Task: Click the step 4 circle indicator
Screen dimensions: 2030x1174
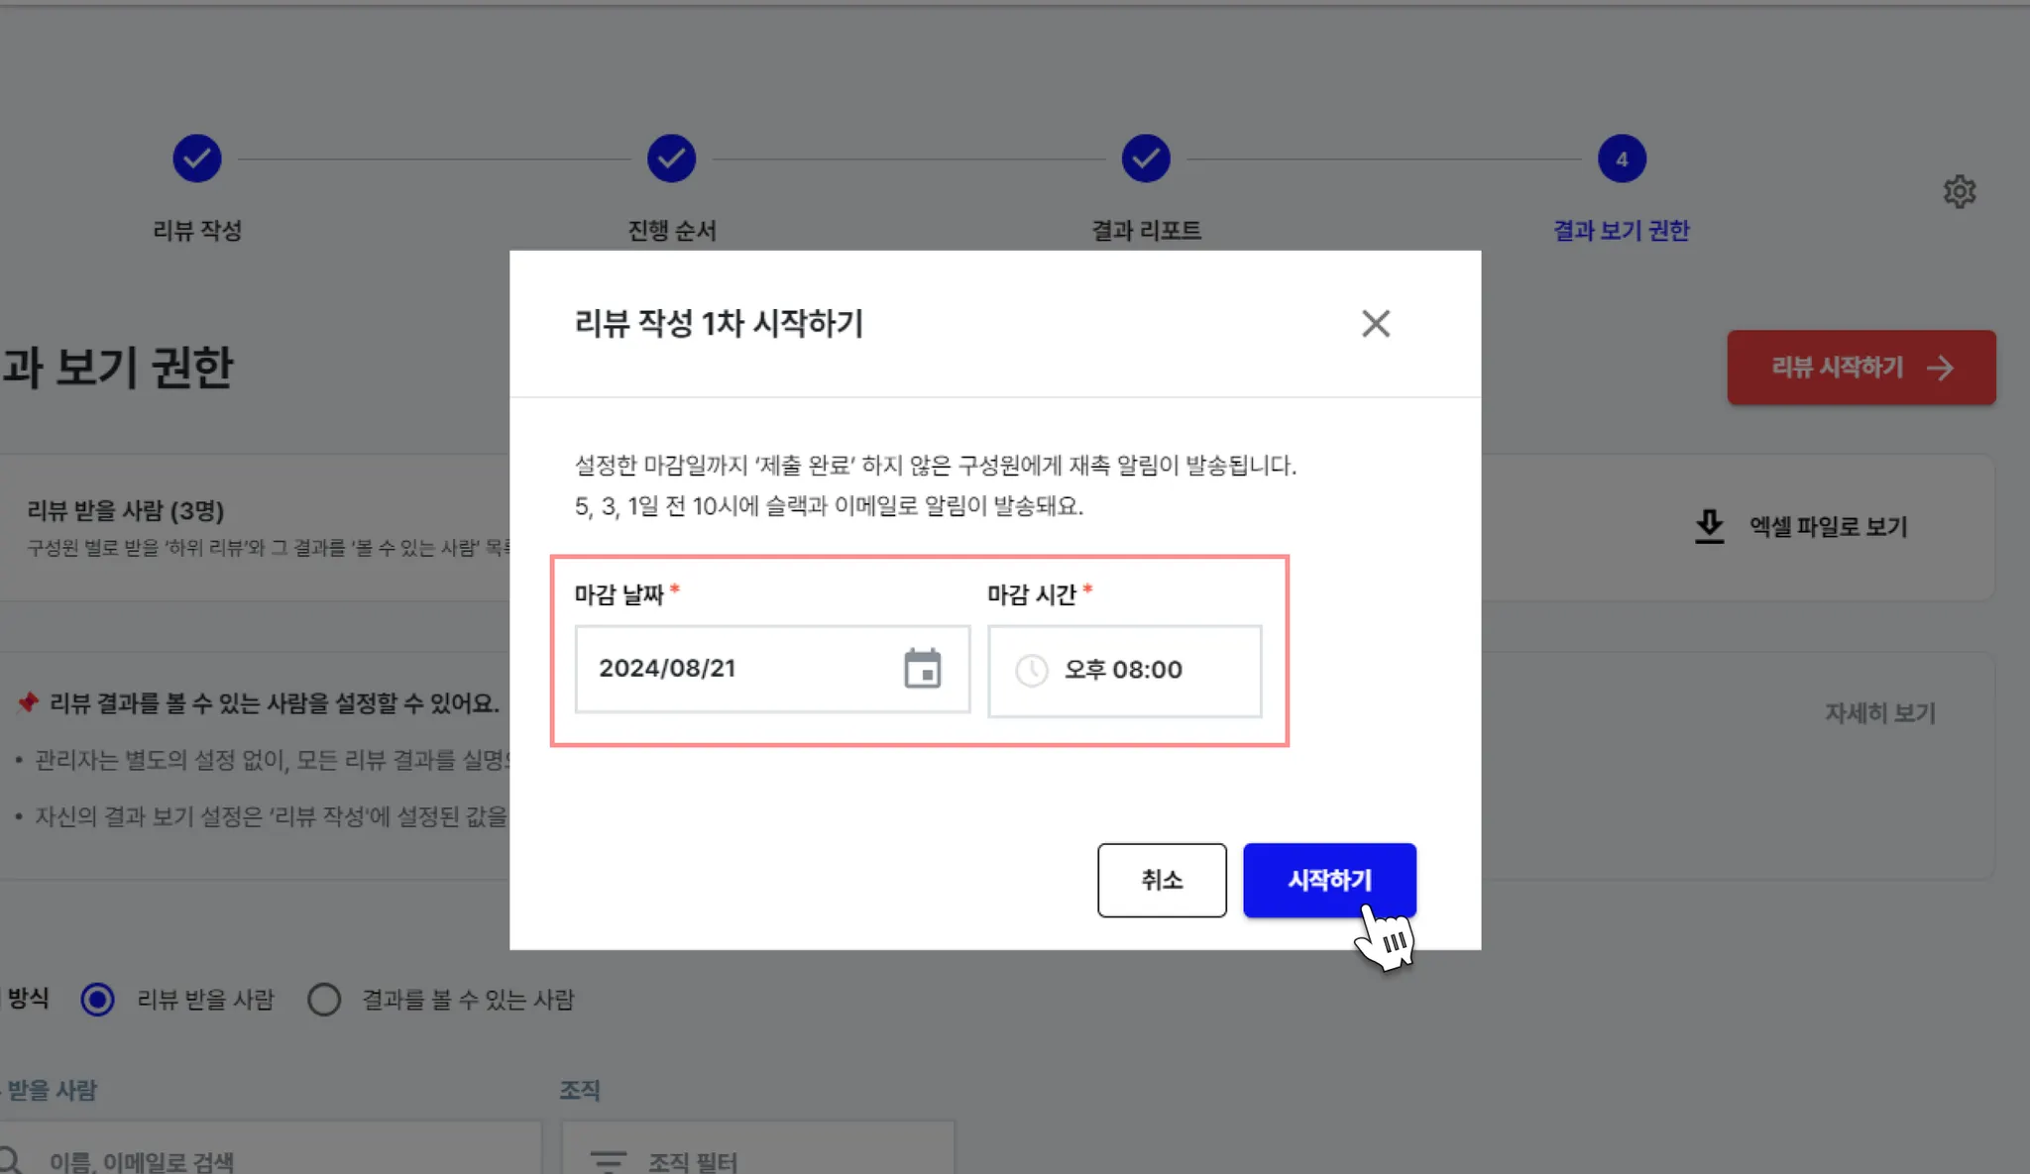Action: [1622, 159]
